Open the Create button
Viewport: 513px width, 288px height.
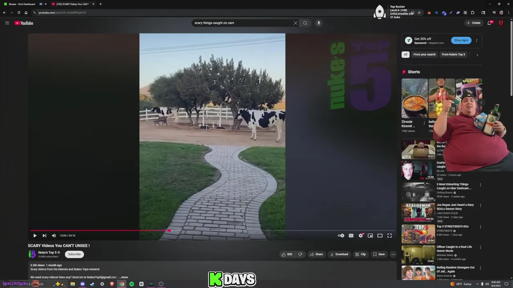(x=473, y=23)
